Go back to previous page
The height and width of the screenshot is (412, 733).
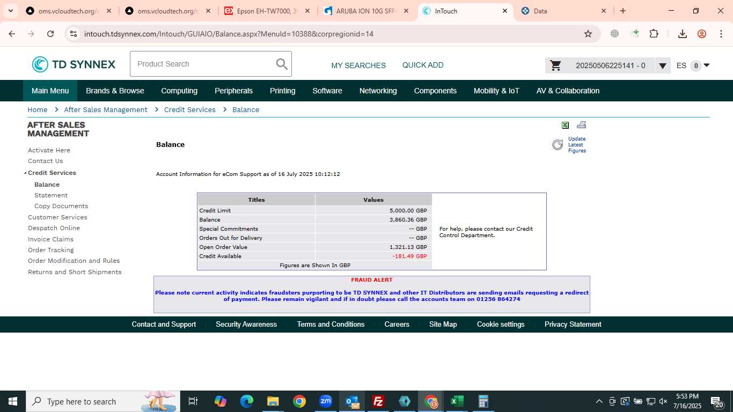tap(12, 34)
